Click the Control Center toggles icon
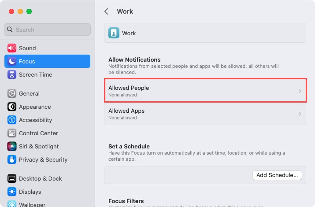Viewport: 315px width, 207px height. click(x=12, y=133)
